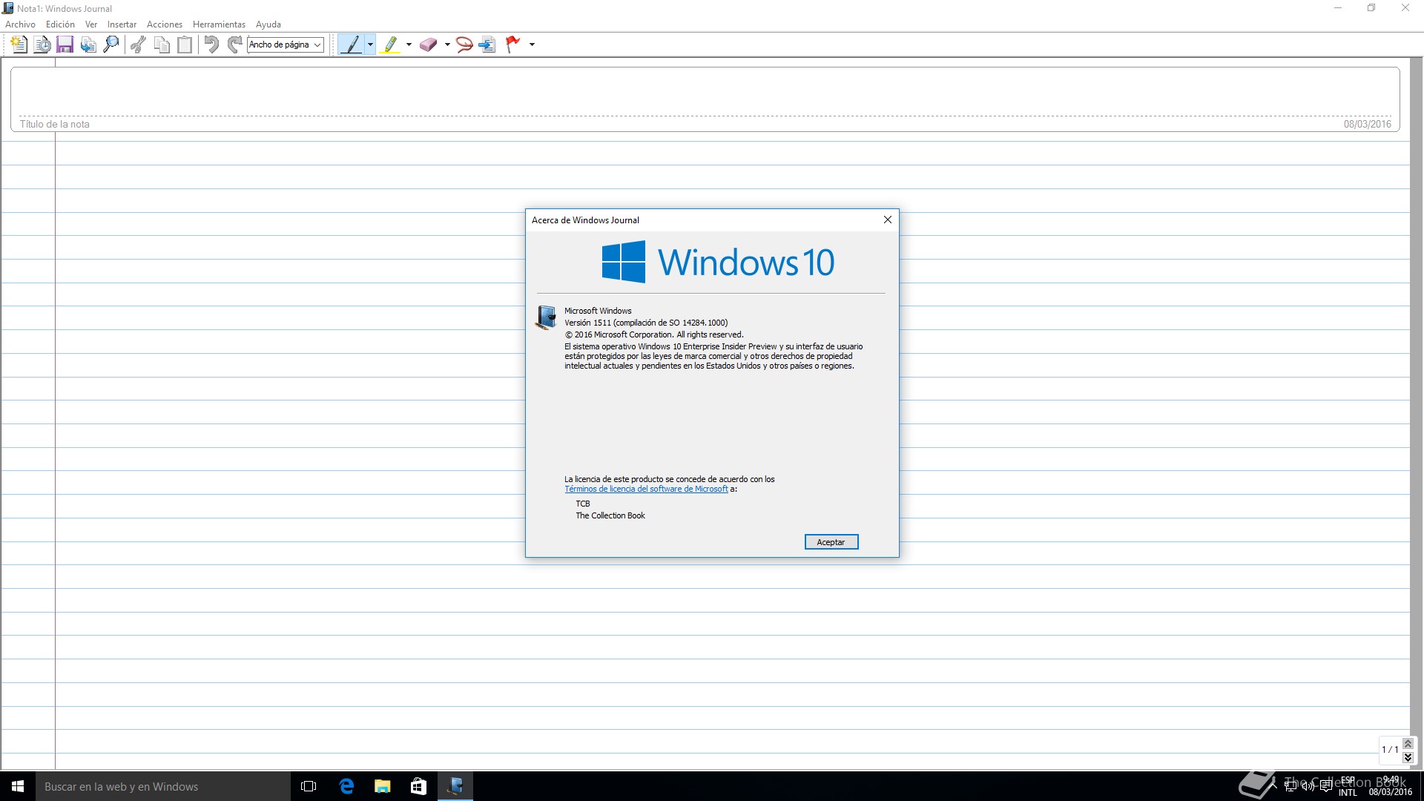This screenshot has width=1424, height=801.
Task: Open the Ayuda menu
Action: (268, 24)
